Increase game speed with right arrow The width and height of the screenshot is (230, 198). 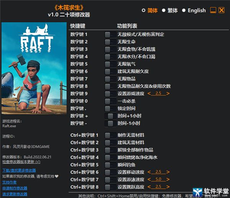point(168,93)
